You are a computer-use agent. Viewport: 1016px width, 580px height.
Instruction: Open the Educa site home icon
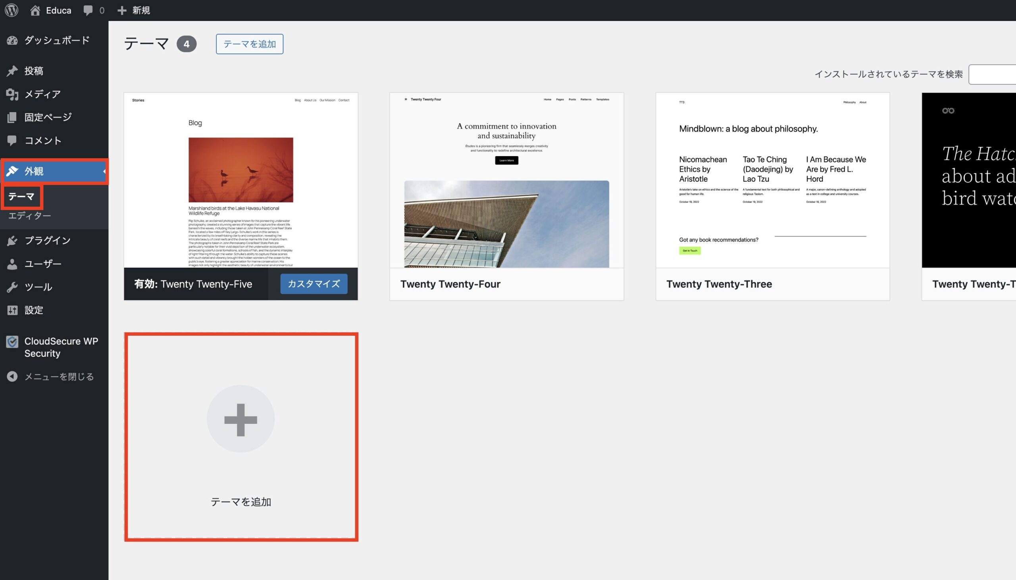point(35,10)
